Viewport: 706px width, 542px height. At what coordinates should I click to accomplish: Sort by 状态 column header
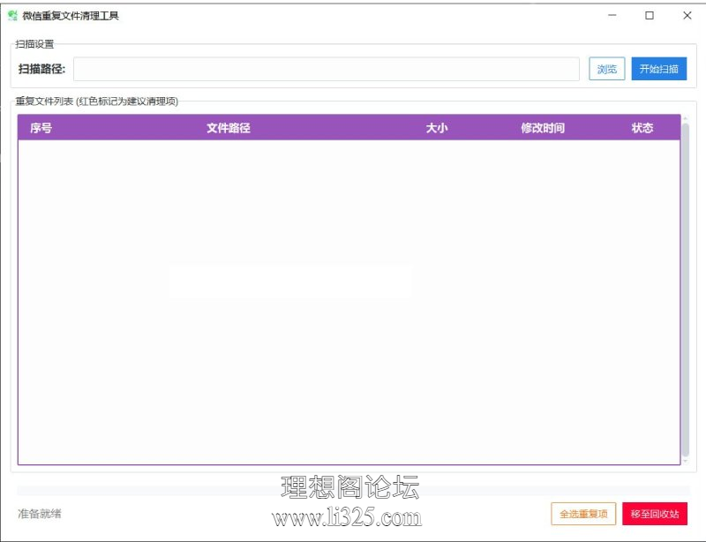coord(642,128)
